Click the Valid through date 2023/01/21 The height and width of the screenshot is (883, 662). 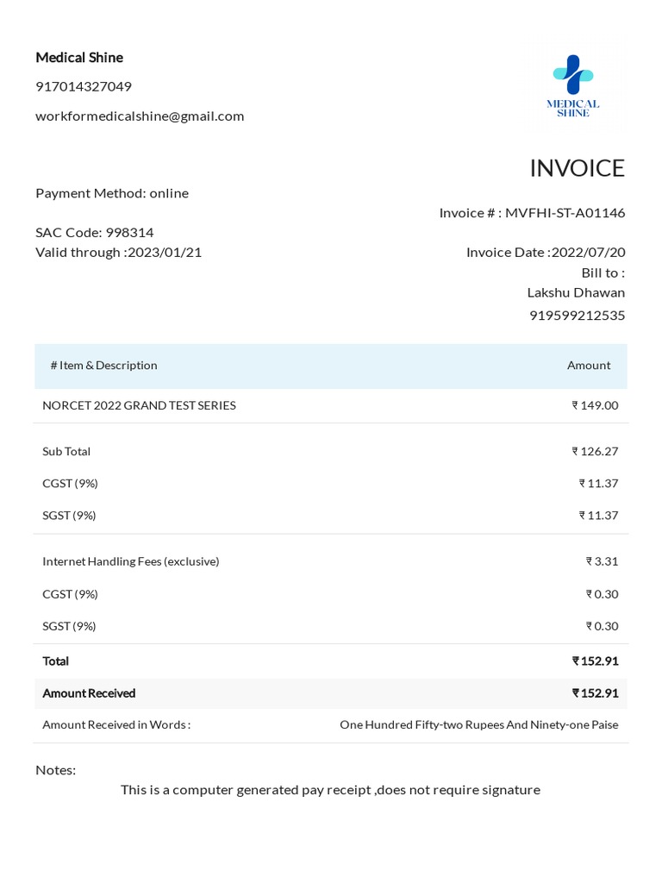click(164, 253)
